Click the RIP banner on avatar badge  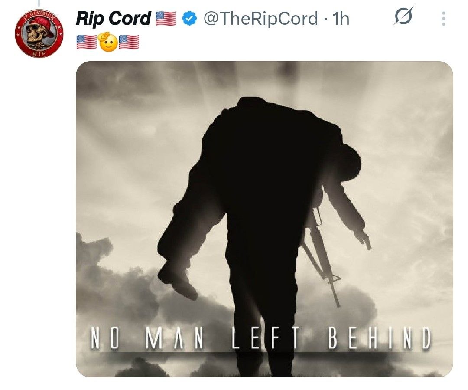[39, 53]
